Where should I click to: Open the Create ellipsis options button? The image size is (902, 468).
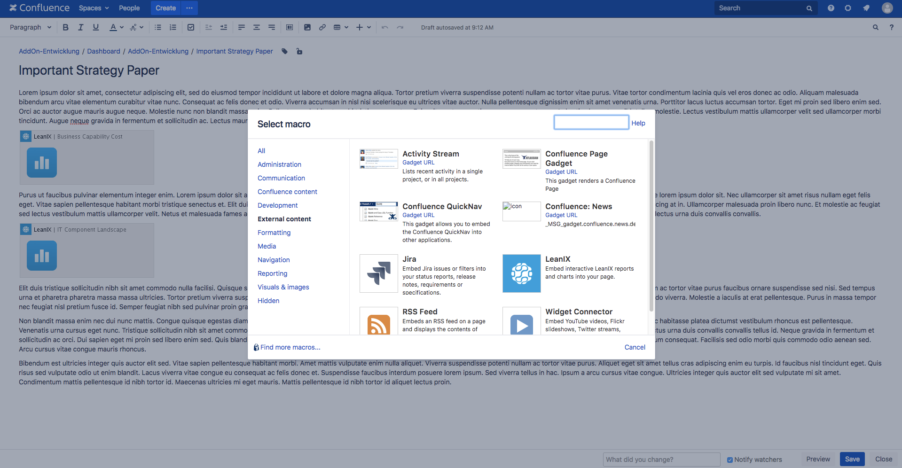189,8
